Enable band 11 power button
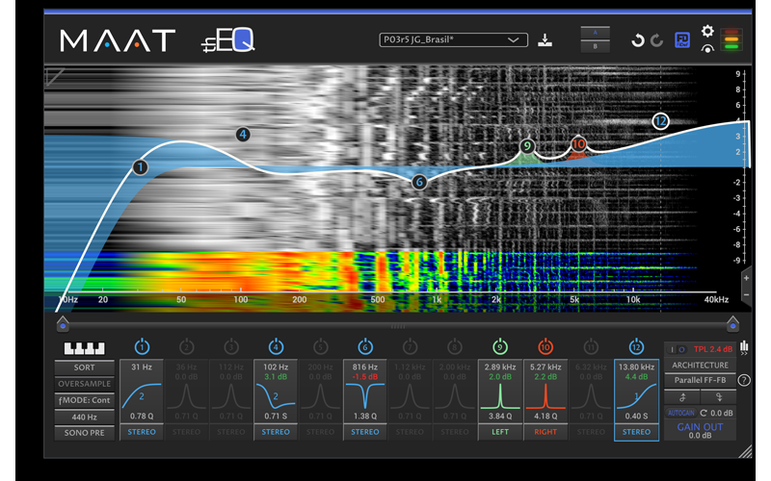Screen dimensions: 771x481 [x=591, y=346]
